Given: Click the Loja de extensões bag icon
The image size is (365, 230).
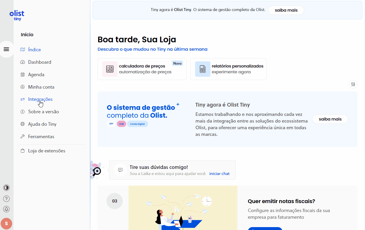Looking at the screenshot, I should click(x=23, y=151).
